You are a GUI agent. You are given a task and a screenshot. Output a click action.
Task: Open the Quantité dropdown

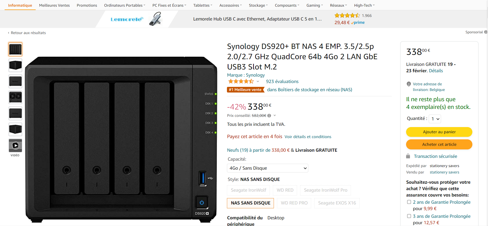point(435,119)
